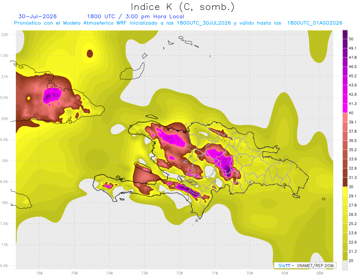Image resolution: width=359 pixels, height=277 pixels.
Task: Click the colorbar value "22.6"
Action: (x=352, y=242)
